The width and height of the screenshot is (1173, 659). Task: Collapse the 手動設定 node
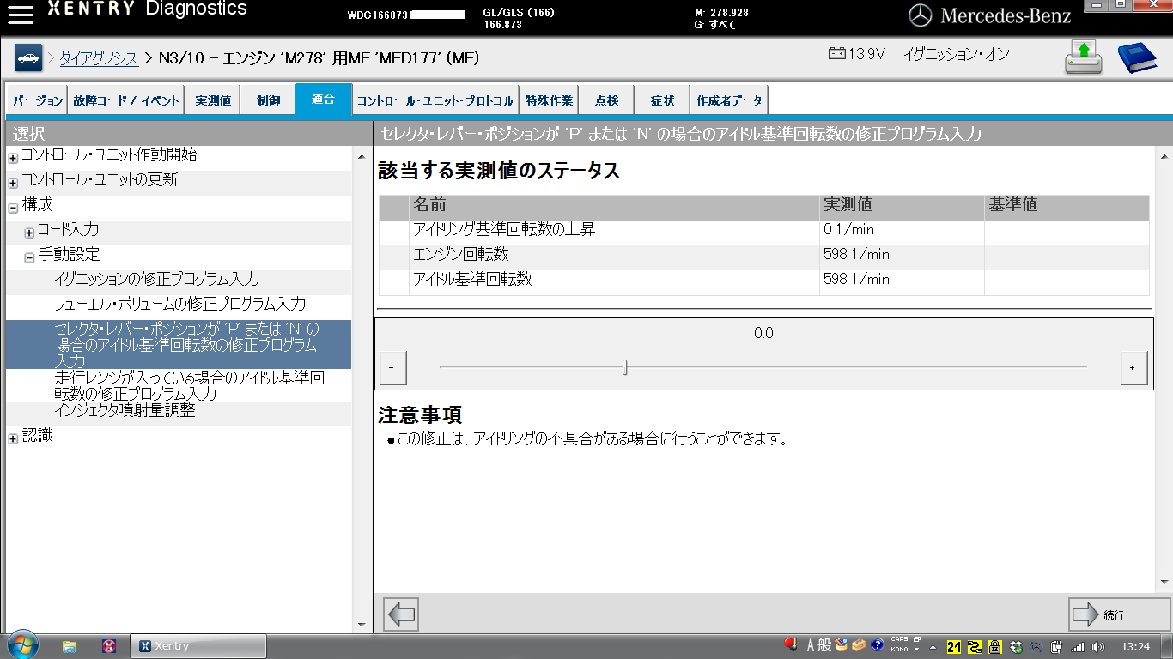29,257
